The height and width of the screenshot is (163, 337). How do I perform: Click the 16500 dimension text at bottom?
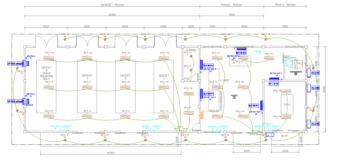[111, 153]
